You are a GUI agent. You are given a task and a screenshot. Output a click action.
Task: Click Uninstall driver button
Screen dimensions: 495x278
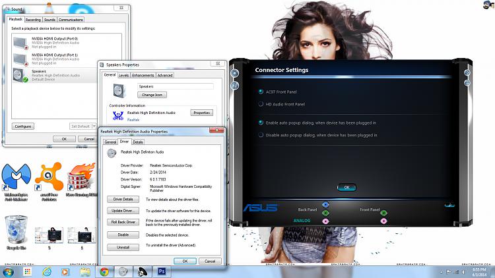pos(123,248)
